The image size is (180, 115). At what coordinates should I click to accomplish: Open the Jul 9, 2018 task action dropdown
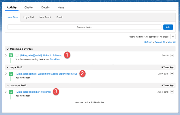pos(172,74)
